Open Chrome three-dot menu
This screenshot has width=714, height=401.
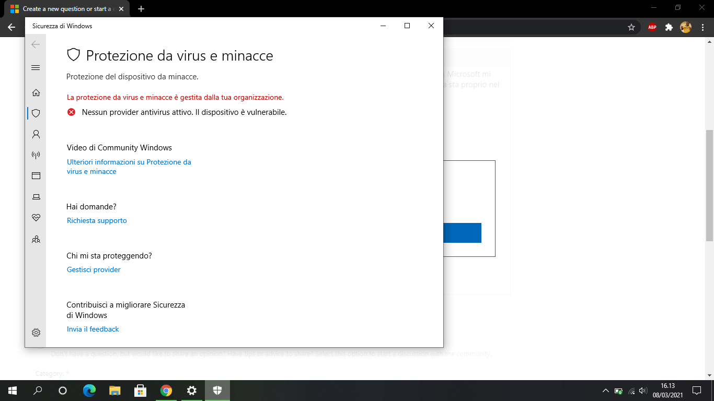(702, 27)
